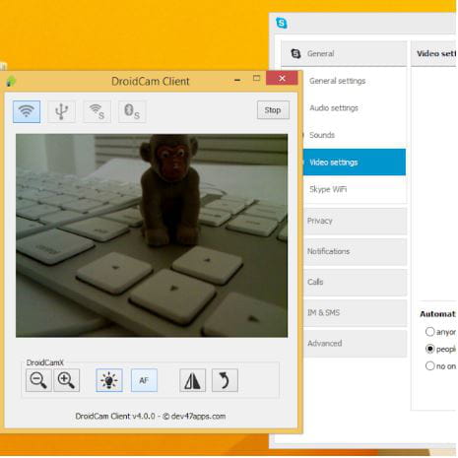Click the DroidCamX group label

44,362
